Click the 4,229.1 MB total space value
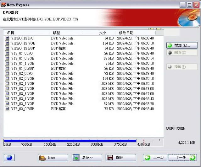The image size is (201, 167). tap(187, 143)
